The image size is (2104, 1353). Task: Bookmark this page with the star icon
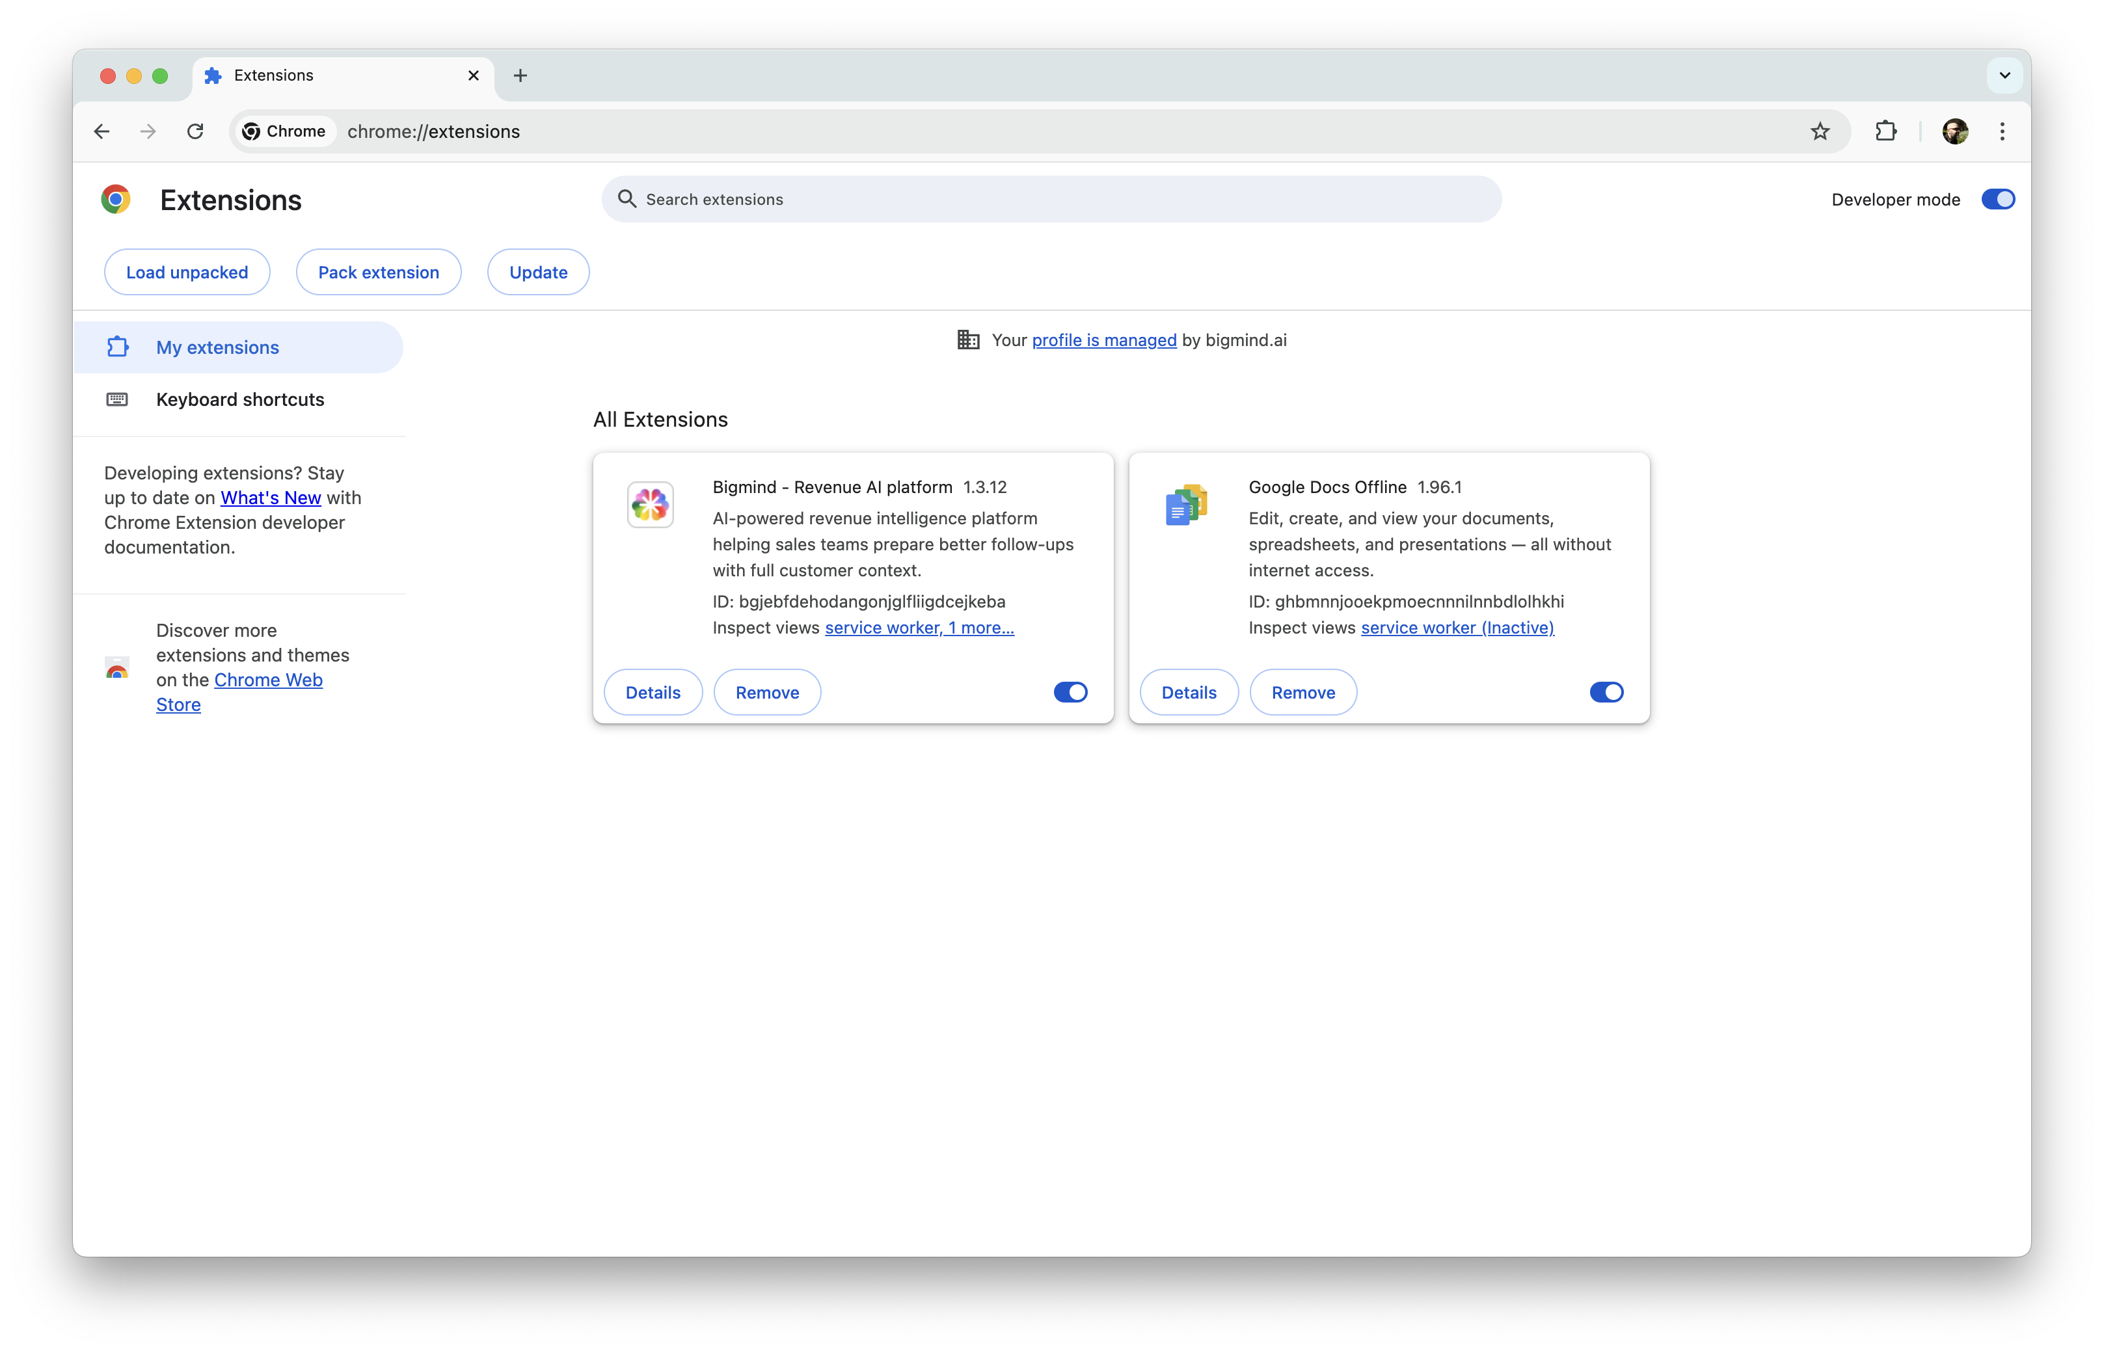pyautogui.click(x=1819, y=132)
